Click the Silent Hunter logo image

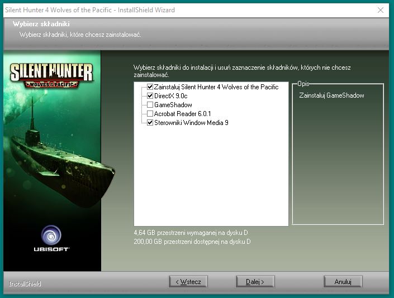pos(51,75)
